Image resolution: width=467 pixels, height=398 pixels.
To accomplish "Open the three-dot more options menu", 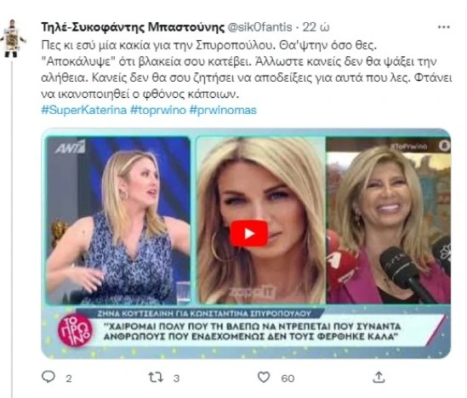I will [444, 27].
